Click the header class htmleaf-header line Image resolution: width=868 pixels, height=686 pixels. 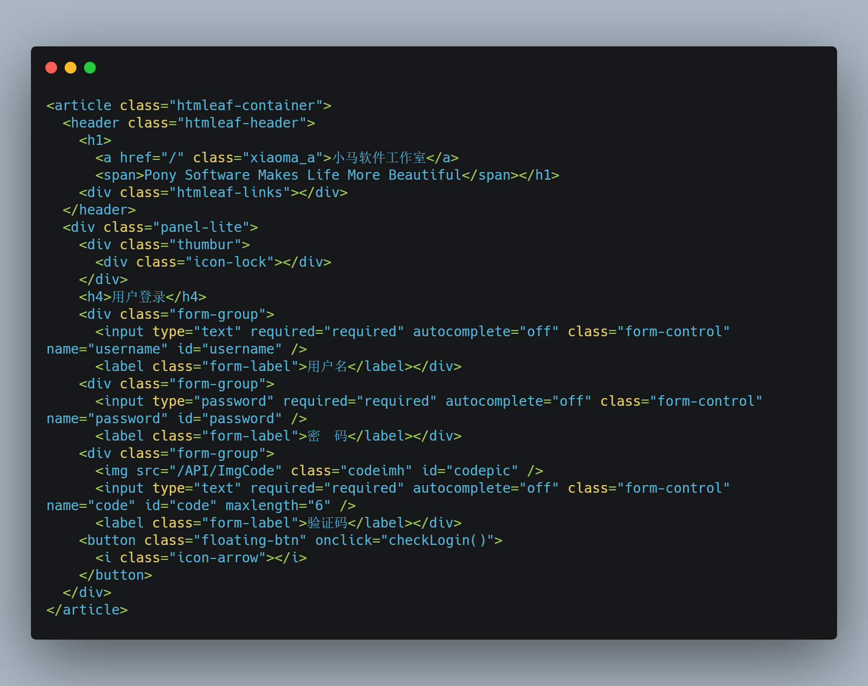click(x=189, y=123)
